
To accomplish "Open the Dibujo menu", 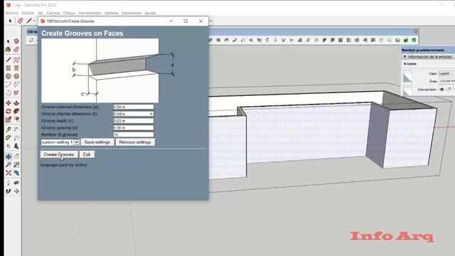I will (x=69, y=13).
